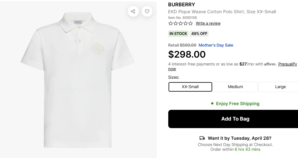The height and width of the screenshot is (158, 298).
Task: Click the 49% OFF badge
Action: point(199,34)
